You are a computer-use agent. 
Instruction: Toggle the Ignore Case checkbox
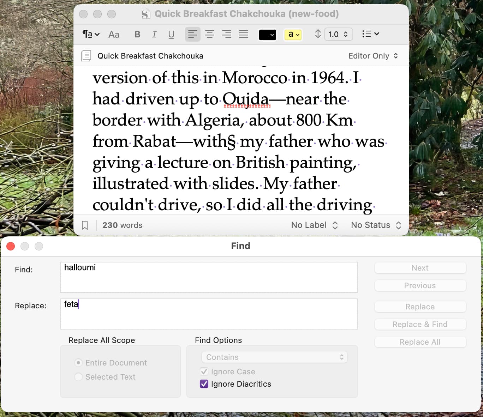point(204,371)
